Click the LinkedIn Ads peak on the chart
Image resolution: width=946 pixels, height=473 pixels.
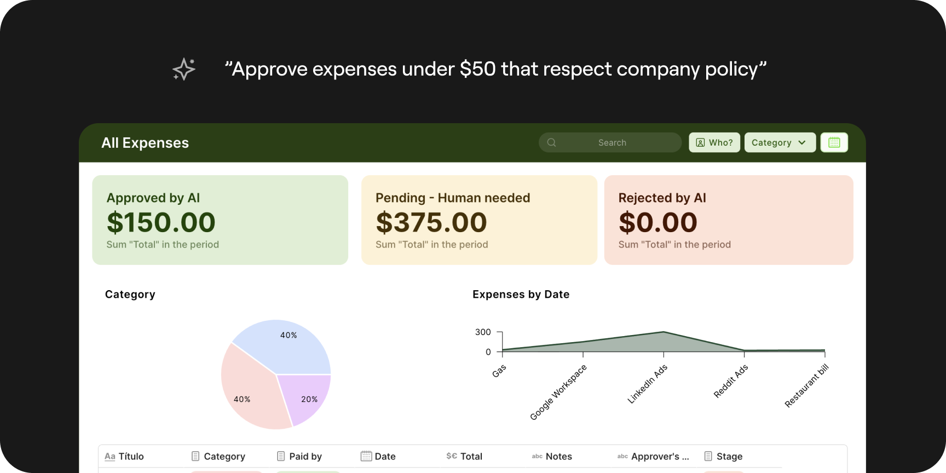[664, 332]
